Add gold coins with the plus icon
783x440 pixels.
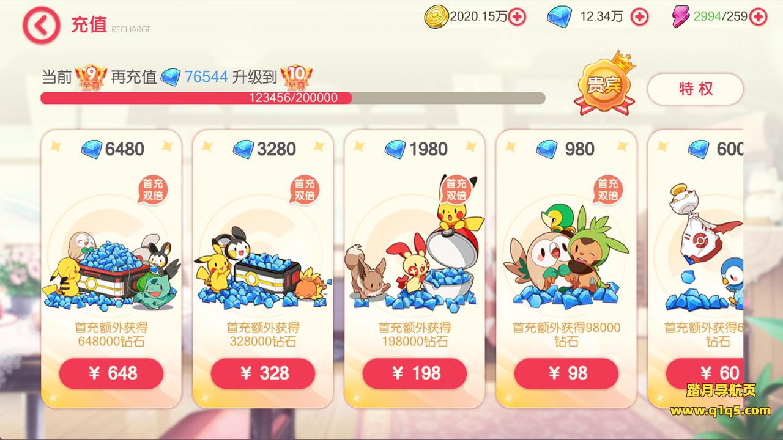pyautogui.click(x=518, y=17)
